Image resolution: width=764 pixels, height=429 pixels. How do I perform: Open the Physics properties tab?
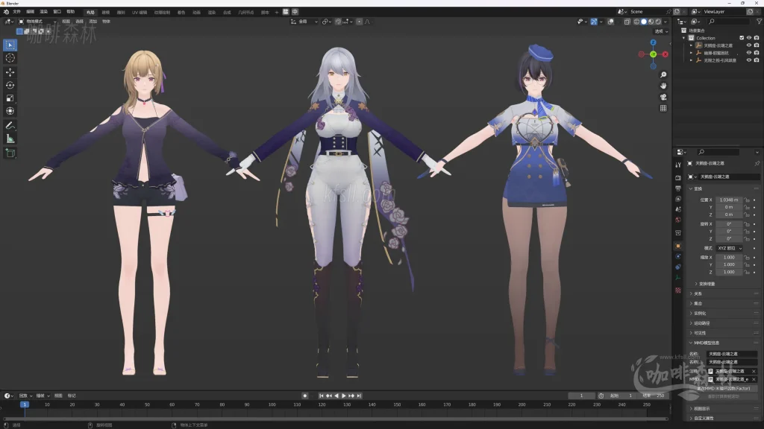pyautogui.click(x=678, y=256)
